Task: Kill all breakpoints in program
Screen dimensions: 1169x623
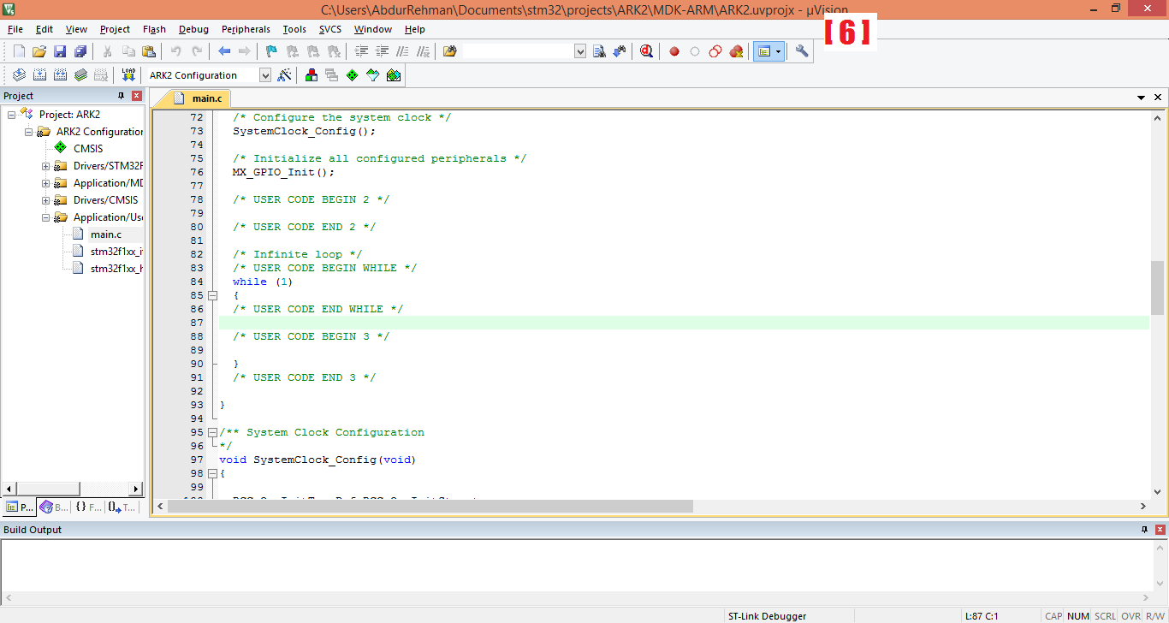Action: tap(736, 50)
